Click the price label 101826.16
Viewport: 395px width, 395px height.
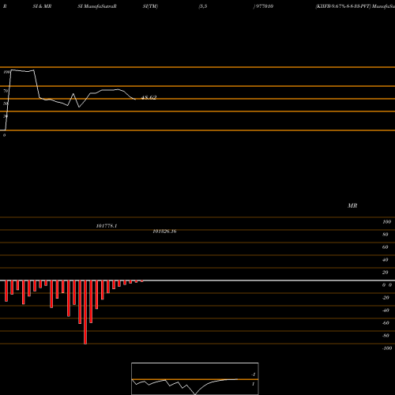[164, 231]
